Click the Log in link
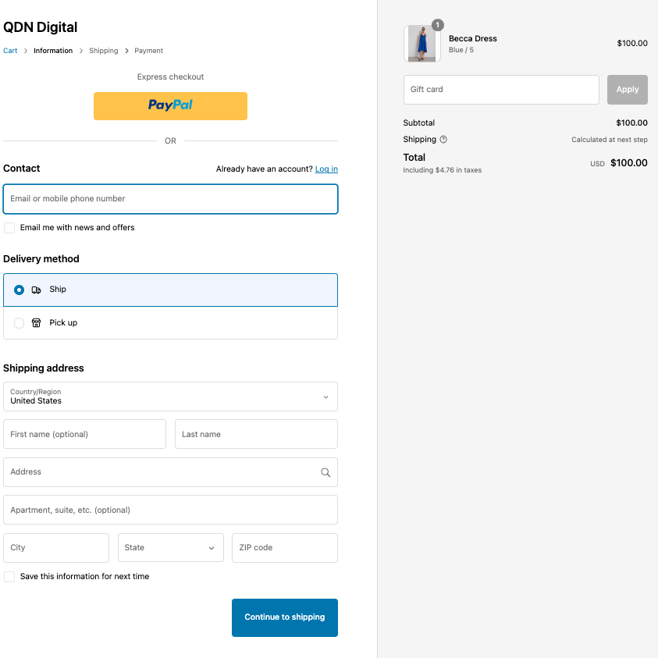 pos(326,169)
